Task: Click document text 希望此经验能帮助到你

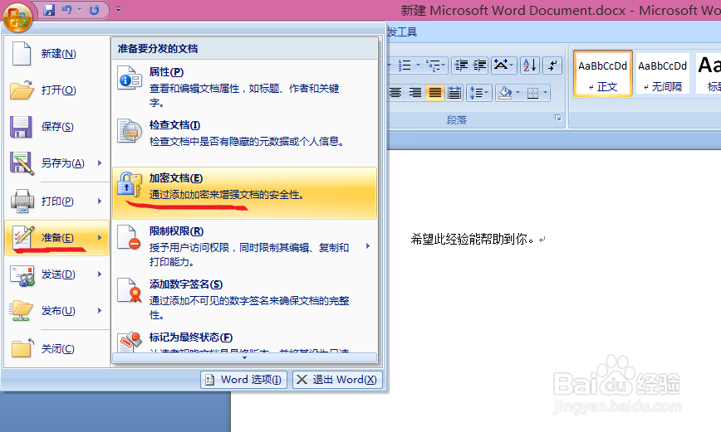Action: click(473, 239)
